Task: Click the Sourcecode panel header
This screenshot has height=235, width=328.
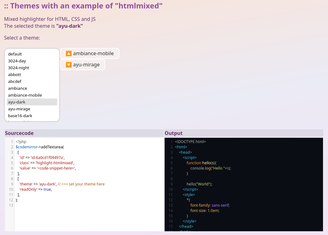Action: [84, 133]
